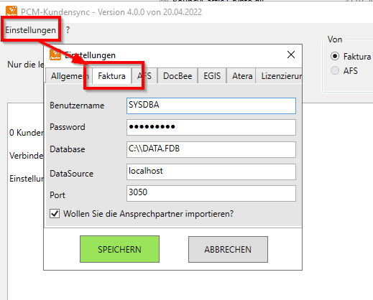Toggle the Ansprechpartner importieren checkbox
The image size is (373, 300).
click(55, 213)
